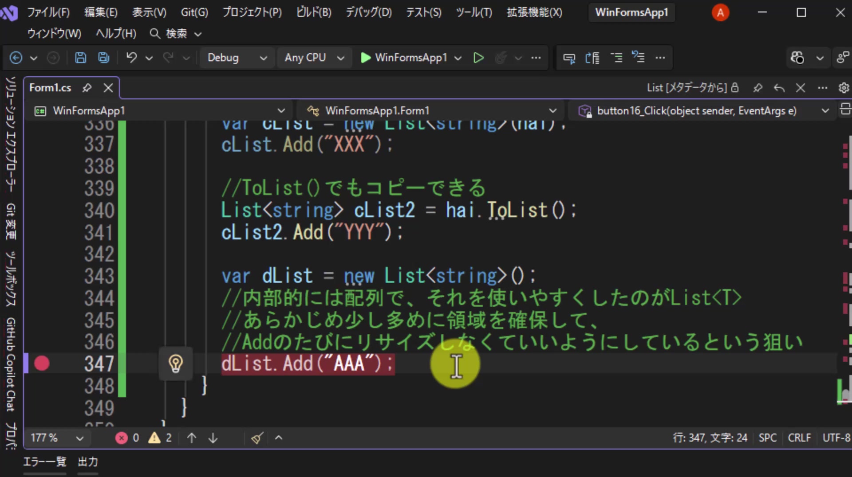Remove the red breakpoint dot on line 347

pyautogui.click(x=42, y=364)
